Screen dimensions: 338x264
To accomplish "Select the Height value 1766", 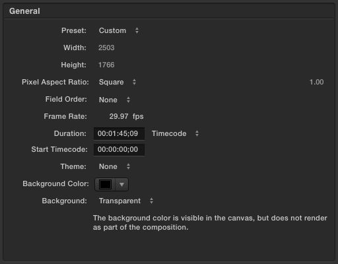I will click(x=106, y=65).
